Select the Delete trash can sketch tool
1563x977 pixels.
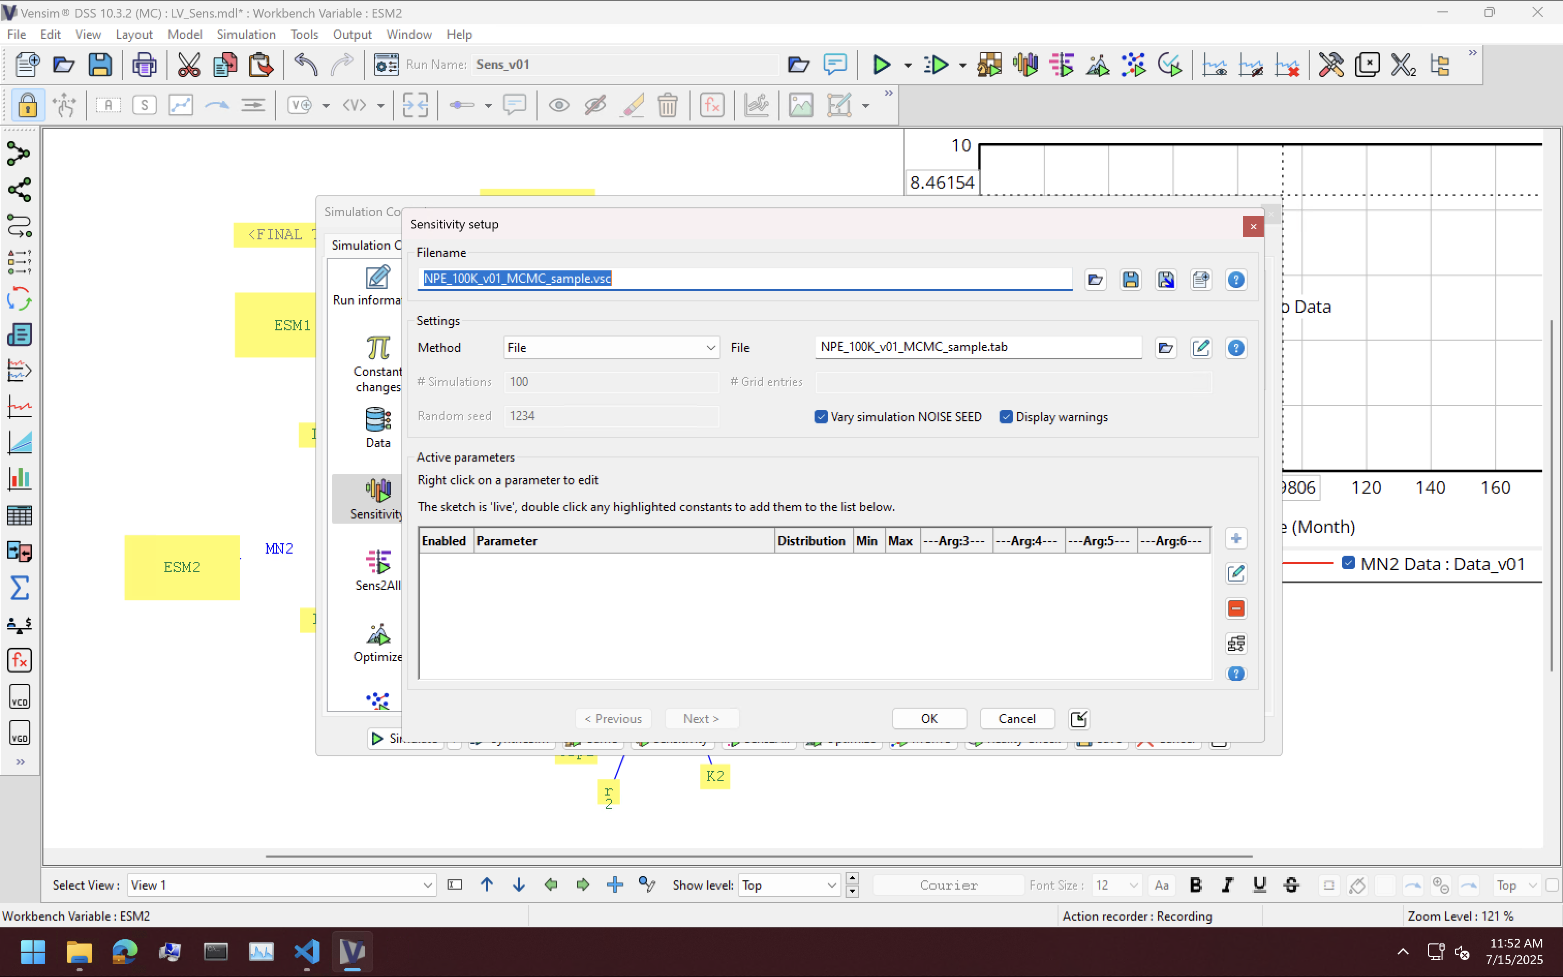[668, 105]
